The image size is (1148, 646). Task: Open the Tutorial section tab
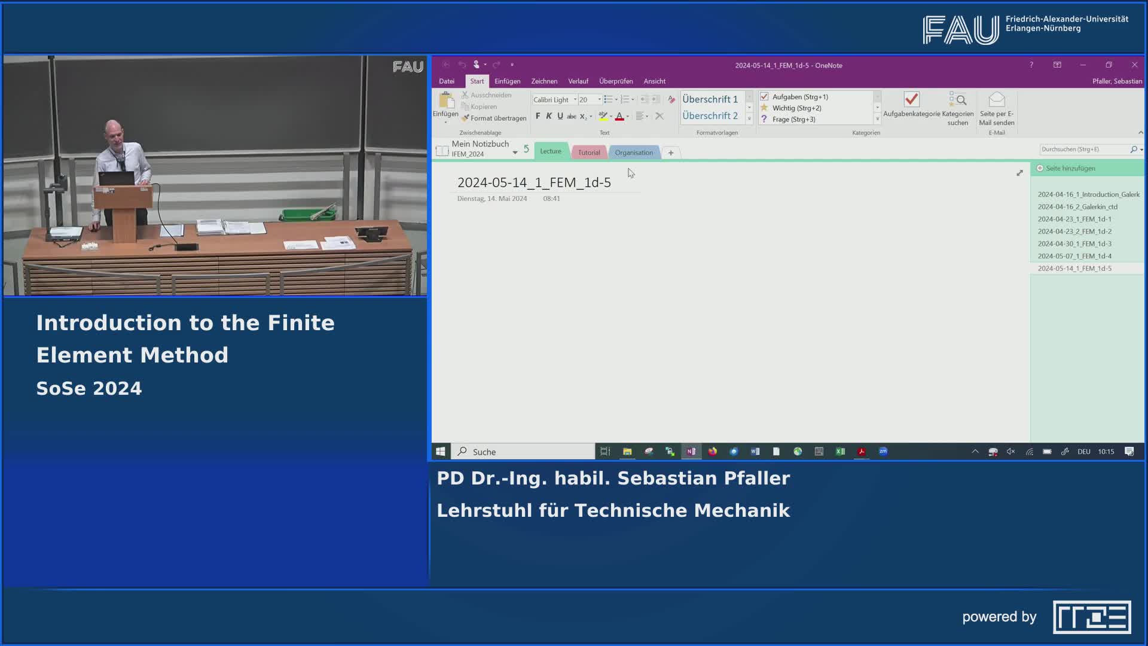coord(589,153)
